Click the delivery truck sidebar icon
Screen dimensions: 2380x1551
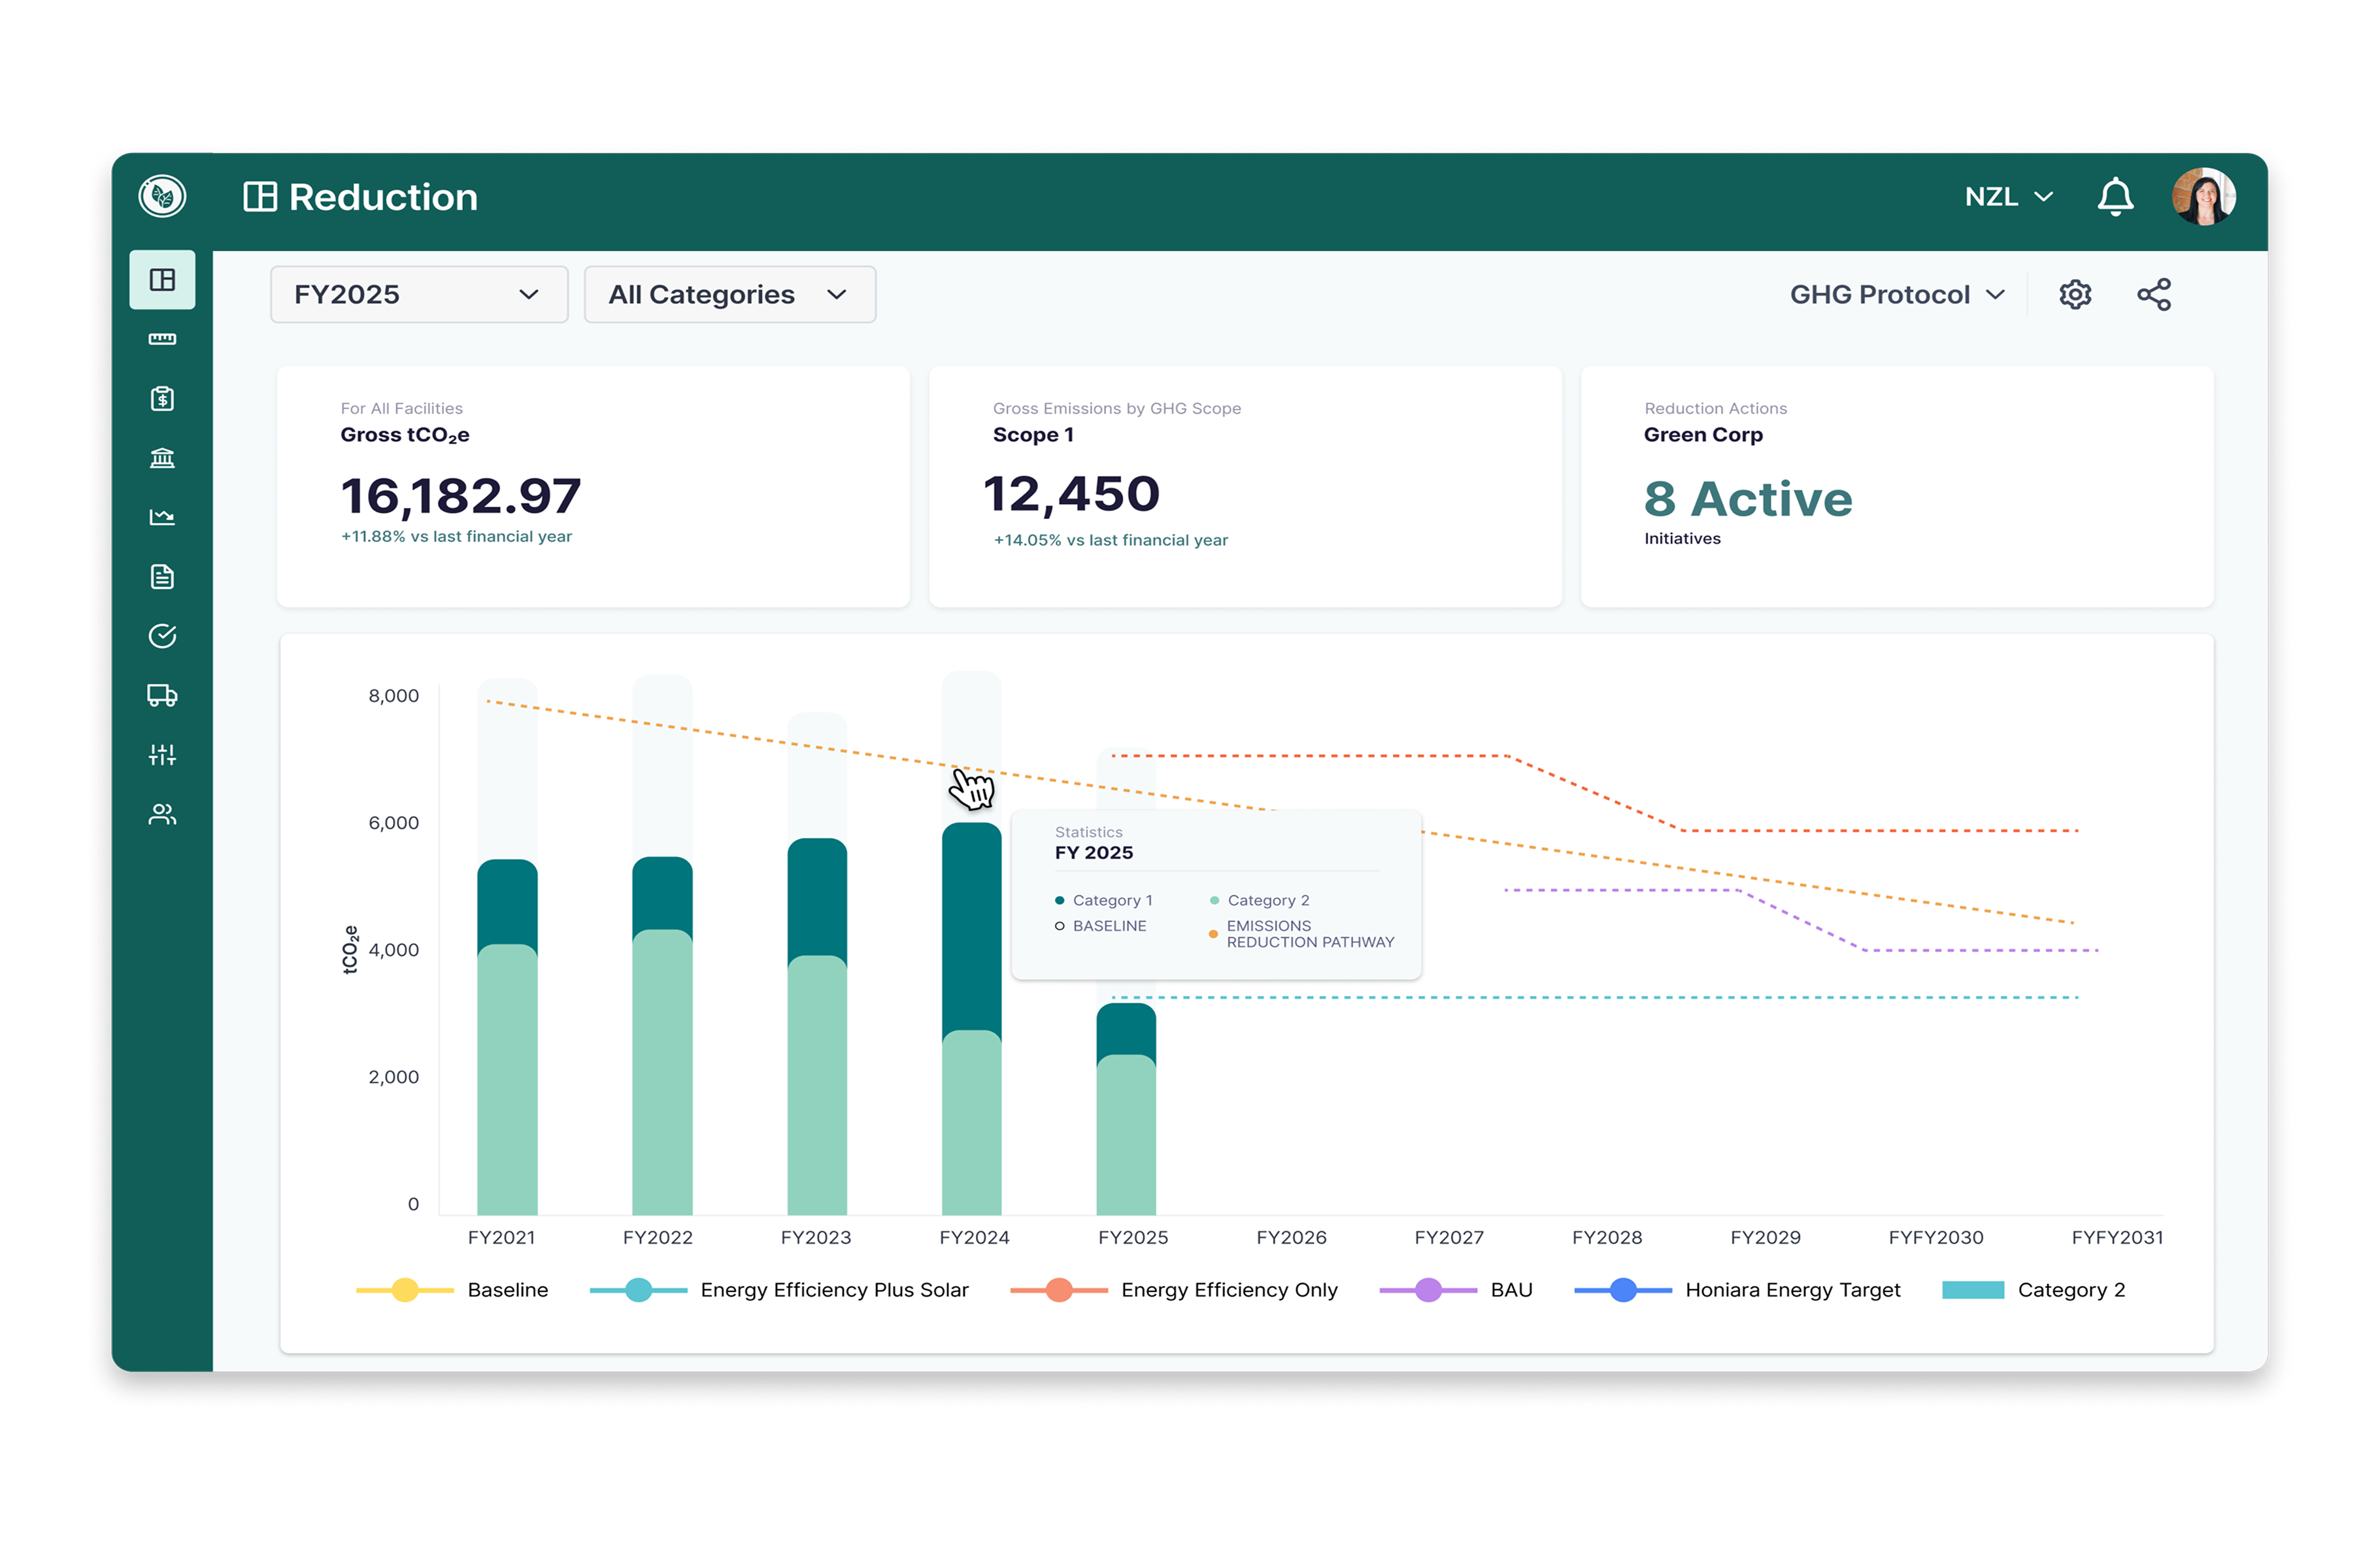click(162, 695)
